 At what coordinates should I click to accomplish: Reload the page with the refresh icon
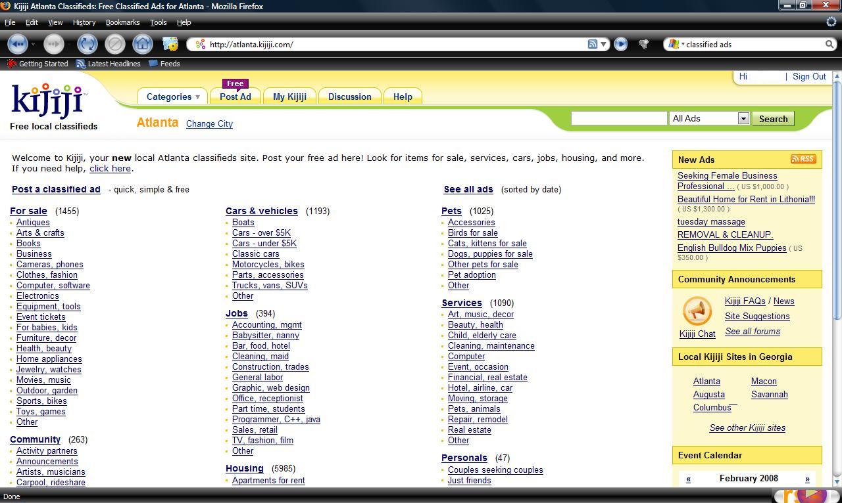click(87, 44)
